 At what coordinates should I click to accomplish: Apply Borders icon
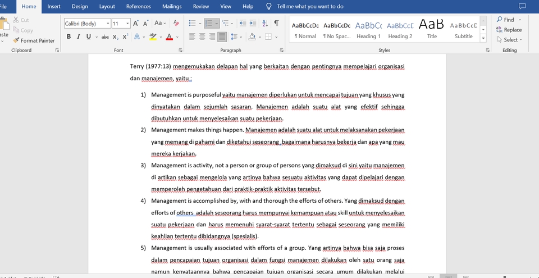pos(268,37)
